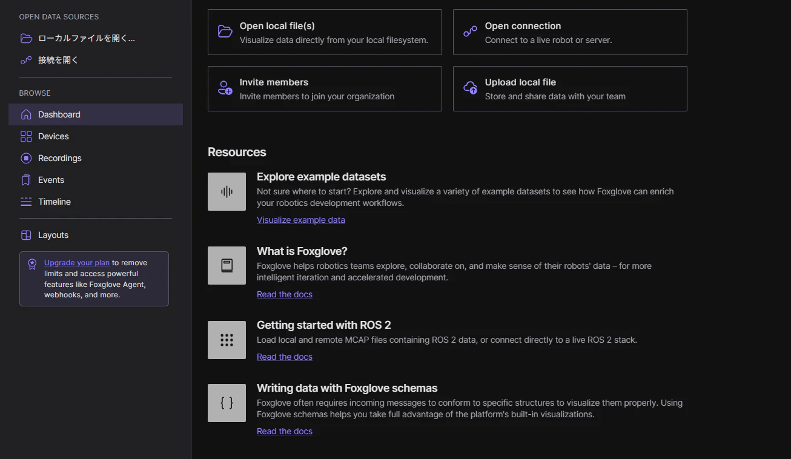Click the award ribbon icon in upgrade box
The height and width of the screenshot is (459, 791).
pos(32,264)
